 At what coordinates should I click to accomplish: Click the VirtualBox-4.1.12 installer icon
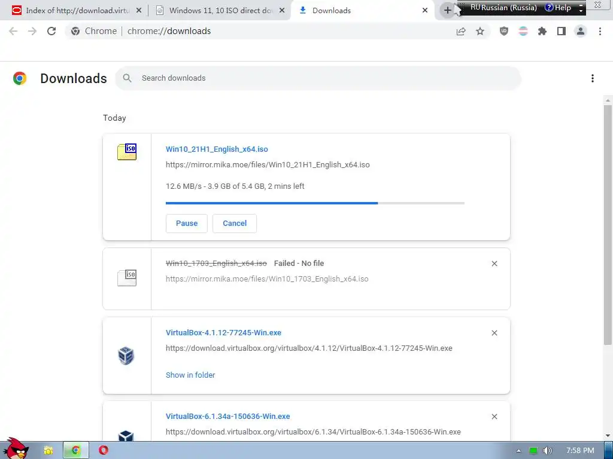point(126,356)
